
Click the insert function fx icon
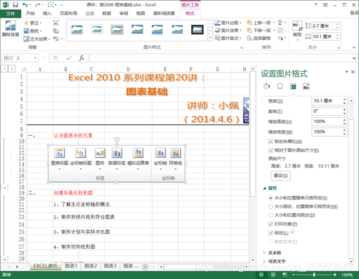tap(82, 58)
